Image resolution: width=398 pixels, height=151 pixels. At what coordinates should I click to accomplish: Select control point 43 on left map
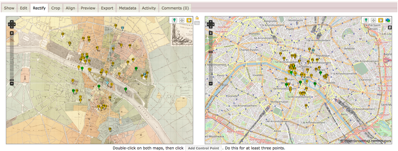click(133, 60)
